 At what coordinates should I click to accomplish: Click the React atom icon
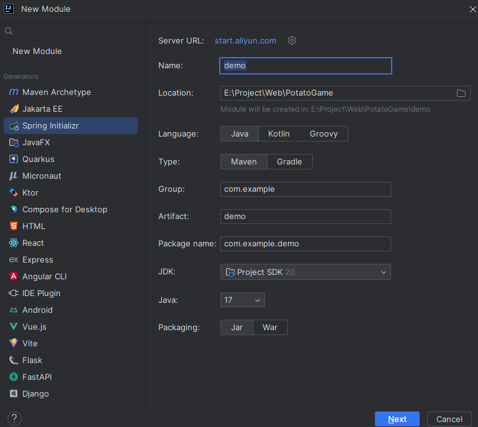(x=14, y=243)
